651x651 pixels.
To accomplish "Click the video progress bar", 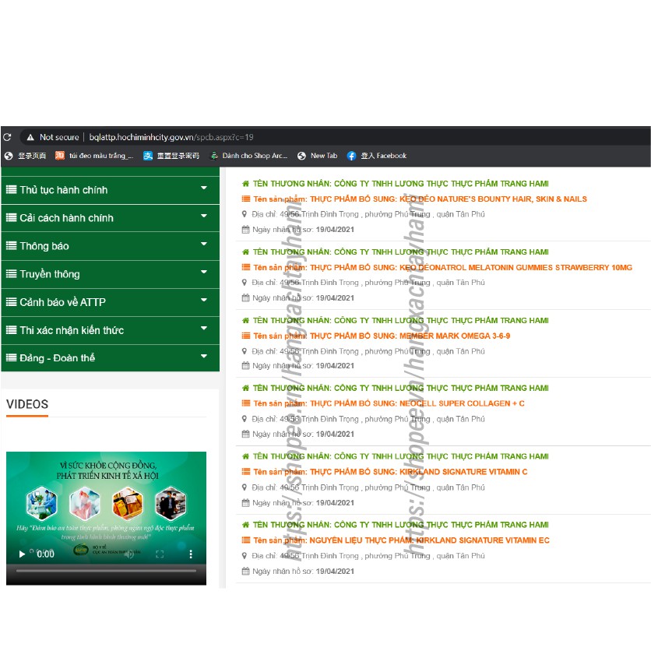I will coord(106,571).
